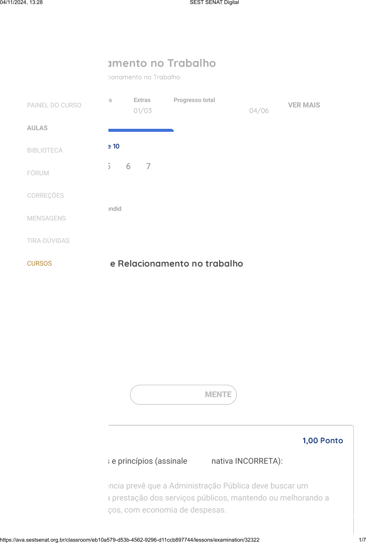This screenshot has height=543, width=366.
Task: Open MENSAGENS from the sidebar
Action: click(x=47, y=218)
